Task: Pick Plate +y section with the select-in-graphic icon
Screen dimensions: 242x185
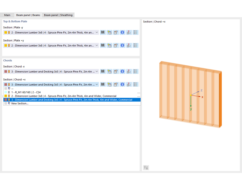Action: pyautogui.click(x=129, y=45)
